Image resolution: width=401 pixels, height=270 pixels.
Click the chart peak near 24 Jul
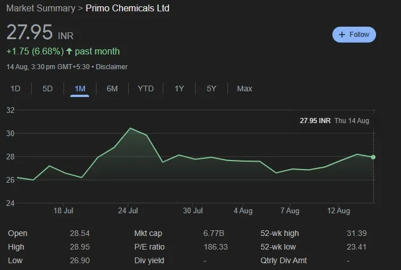130,129
